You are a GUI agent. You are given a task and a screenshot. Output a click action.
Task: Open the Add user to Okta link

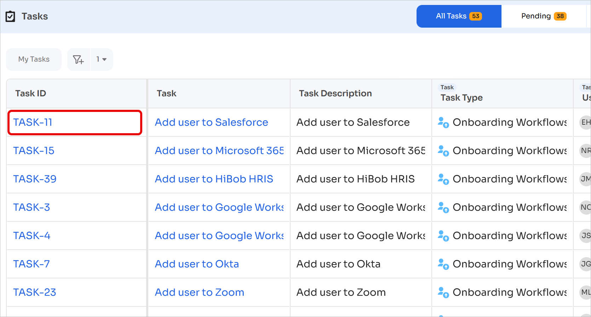coord(197,264)
